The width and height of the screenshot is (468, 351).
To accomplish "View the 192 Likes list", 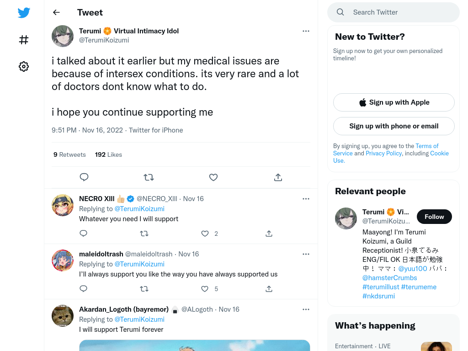I will tap(108, 154).
